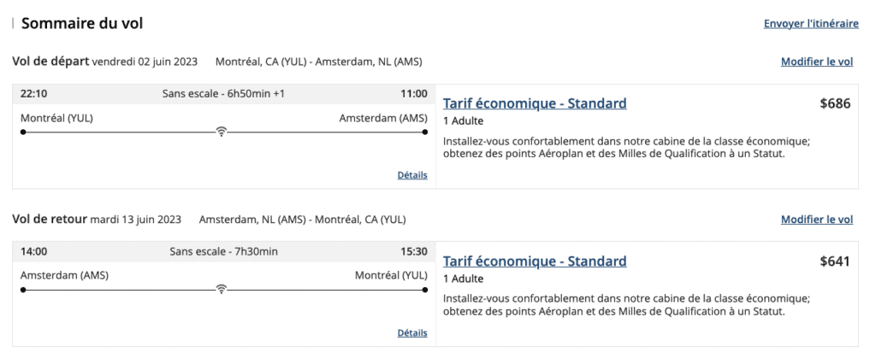Expand Détails for the Montréal to Amsterdam flight
The height and width of the screenshot is (364, 876).
coord(411,175)
